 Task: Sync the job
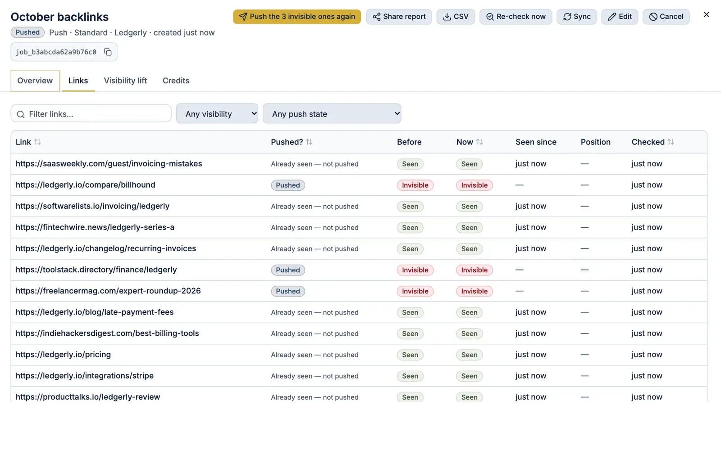point(577,17)
